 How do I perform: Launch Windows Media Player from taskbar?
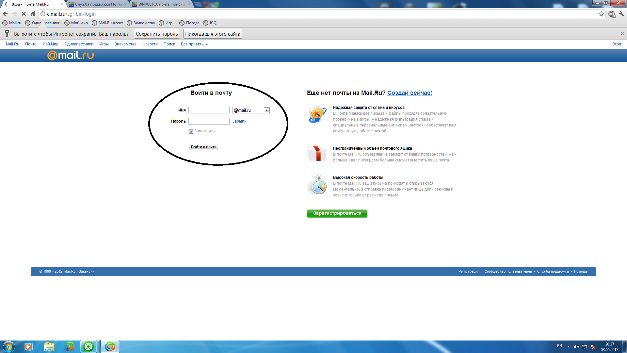(x=28, y=346)
